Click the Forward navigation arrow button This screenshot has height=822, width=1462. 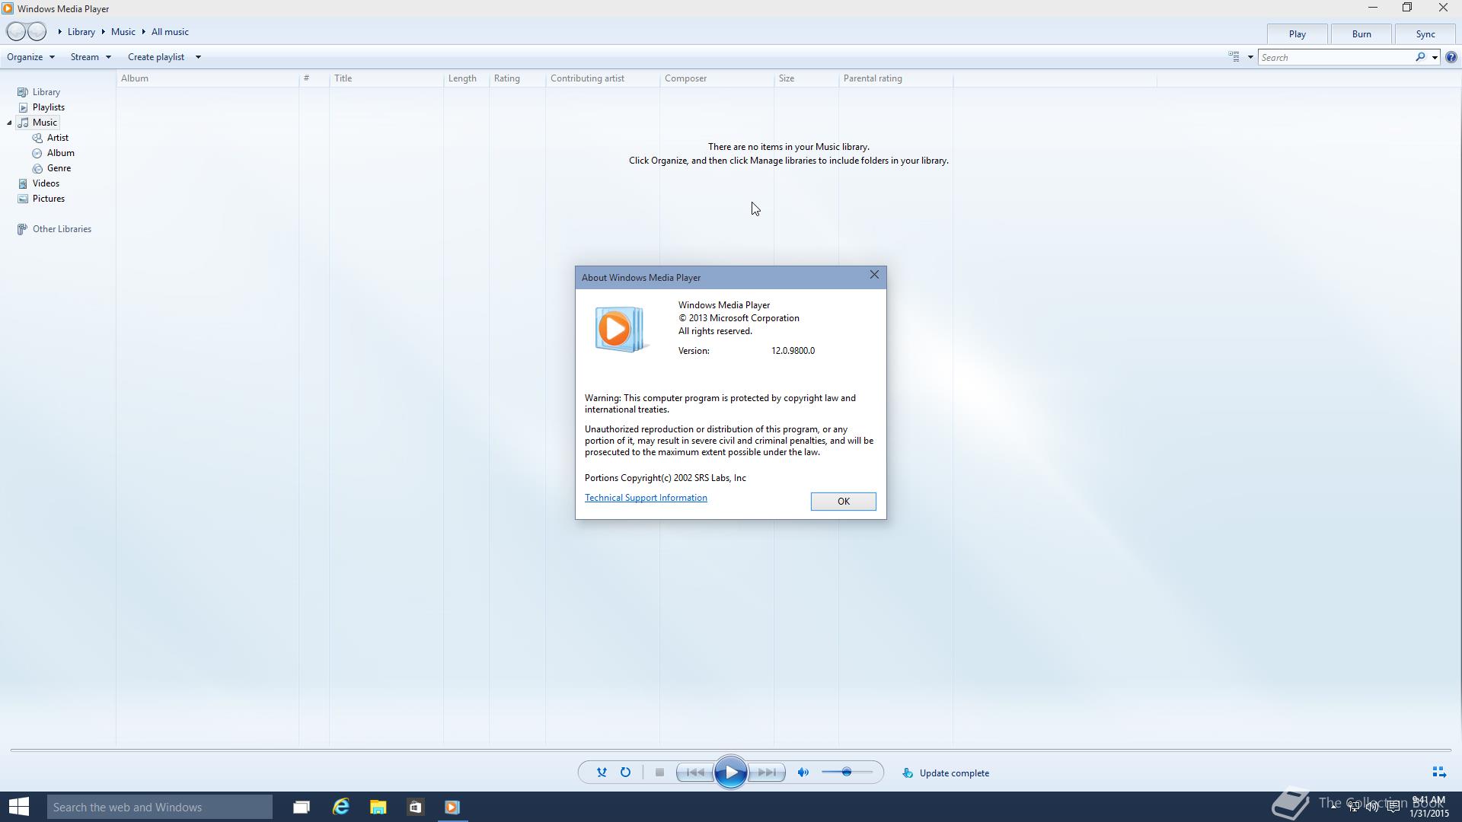[x=37, y=32]
